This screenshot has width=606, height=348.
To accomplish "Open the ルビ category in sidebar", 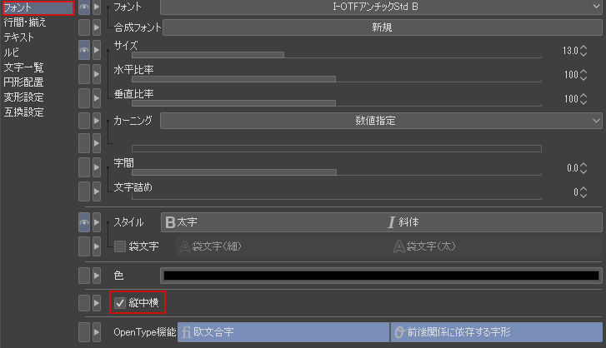I will (12, 52).
